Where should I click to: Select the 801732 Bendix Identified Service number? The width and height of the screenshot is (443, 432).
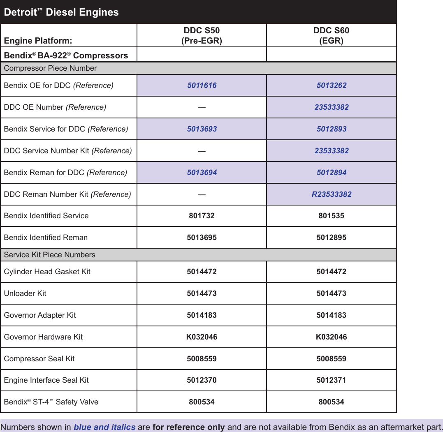pyautogui.click(x=202, y=216)
